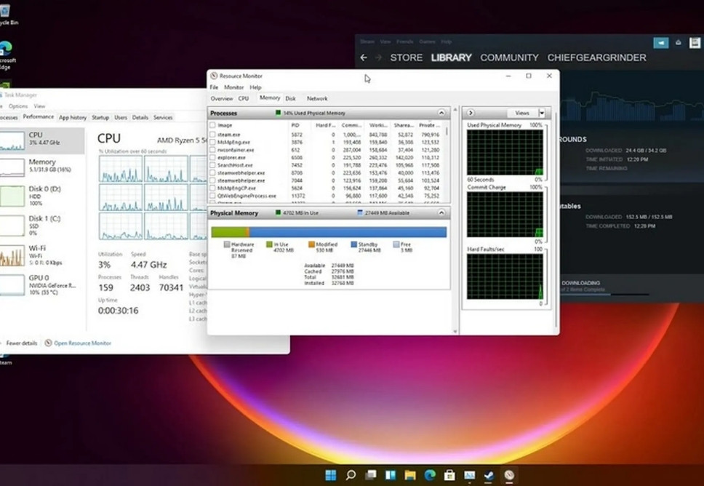The width and height of the screenshot is (704, 486).
Task: Tick the explorer.exe checkbox in Processes
Action: [213, 157]
